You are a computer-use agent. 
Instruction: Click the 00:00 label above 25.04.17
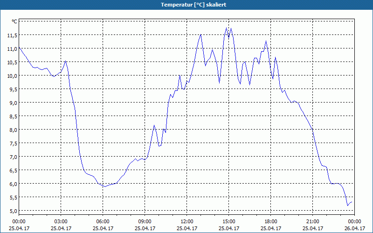19,222
